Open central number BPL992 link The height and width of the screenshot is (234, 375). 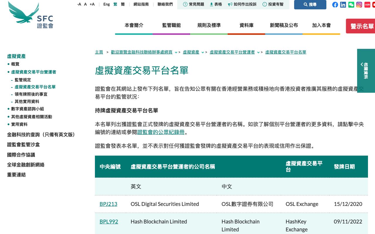pos(109,222)
